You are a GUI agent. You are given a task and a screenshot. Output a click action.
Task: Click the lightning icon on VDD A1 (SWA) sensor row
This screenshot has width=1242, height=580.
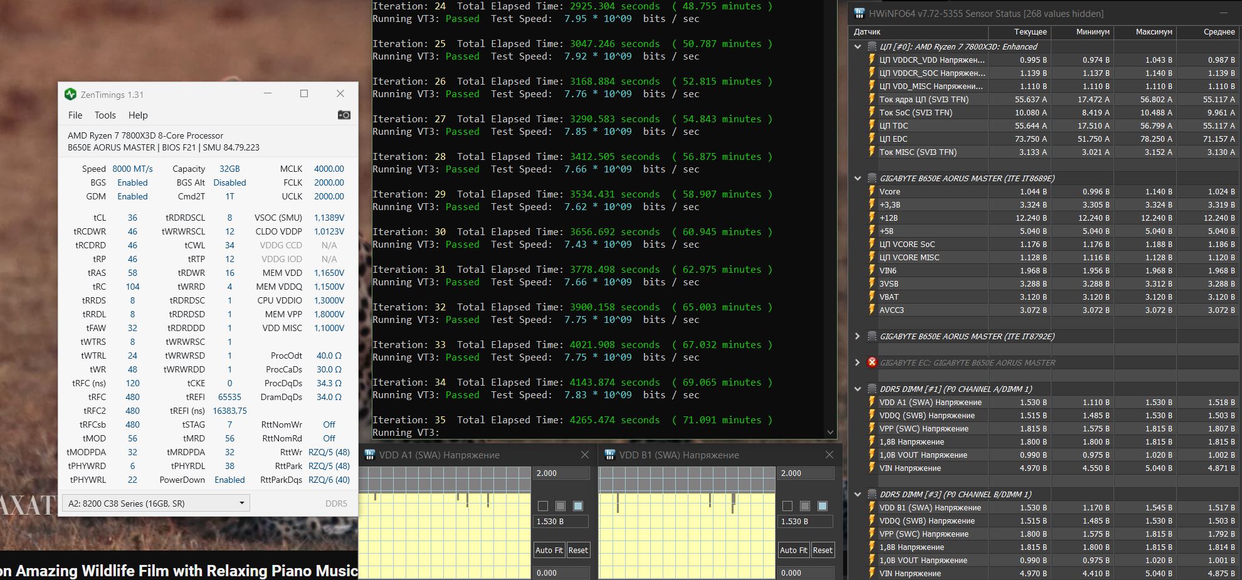point(871,402)
